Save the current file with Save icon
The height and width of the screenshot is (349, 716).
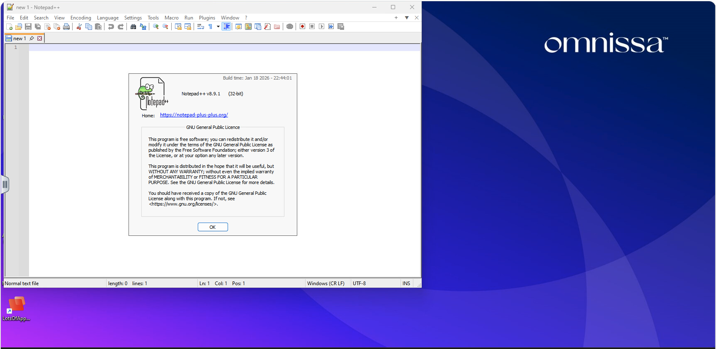click(28, 27)
